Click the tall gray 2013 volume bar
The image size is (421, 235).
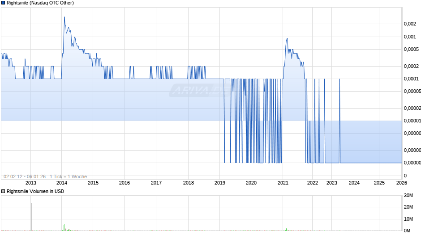pos(31,217)
